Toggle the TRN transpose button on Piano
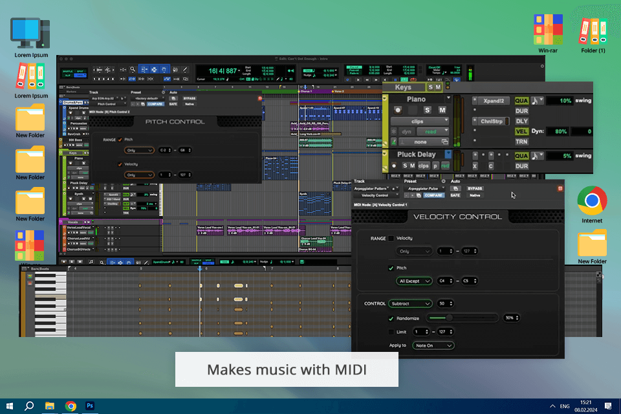 tap(521, 142)
